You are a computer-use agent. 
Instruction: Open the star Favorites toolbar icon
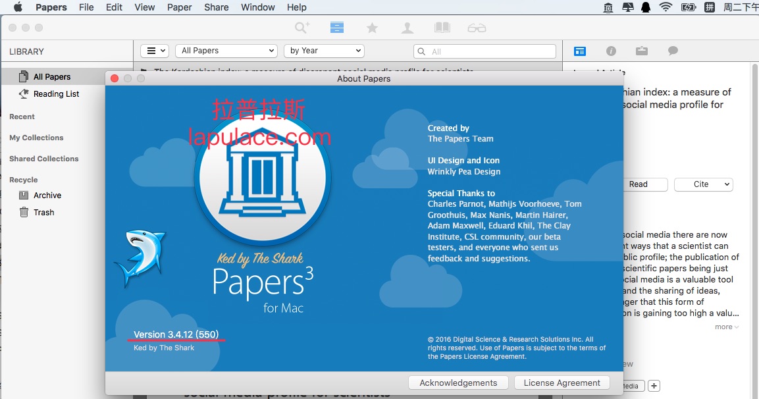(x=372, y=28)
